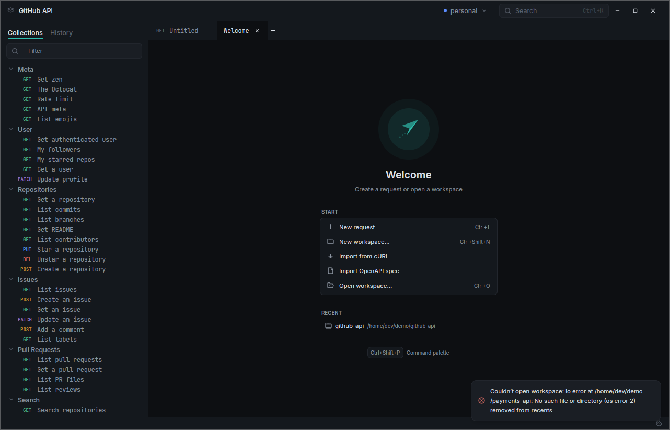Image resolution: width=670 pixels, height=430 pixels.
Task: Switch to the History tab
Action: pyautogui.click(x=61, y=33)
